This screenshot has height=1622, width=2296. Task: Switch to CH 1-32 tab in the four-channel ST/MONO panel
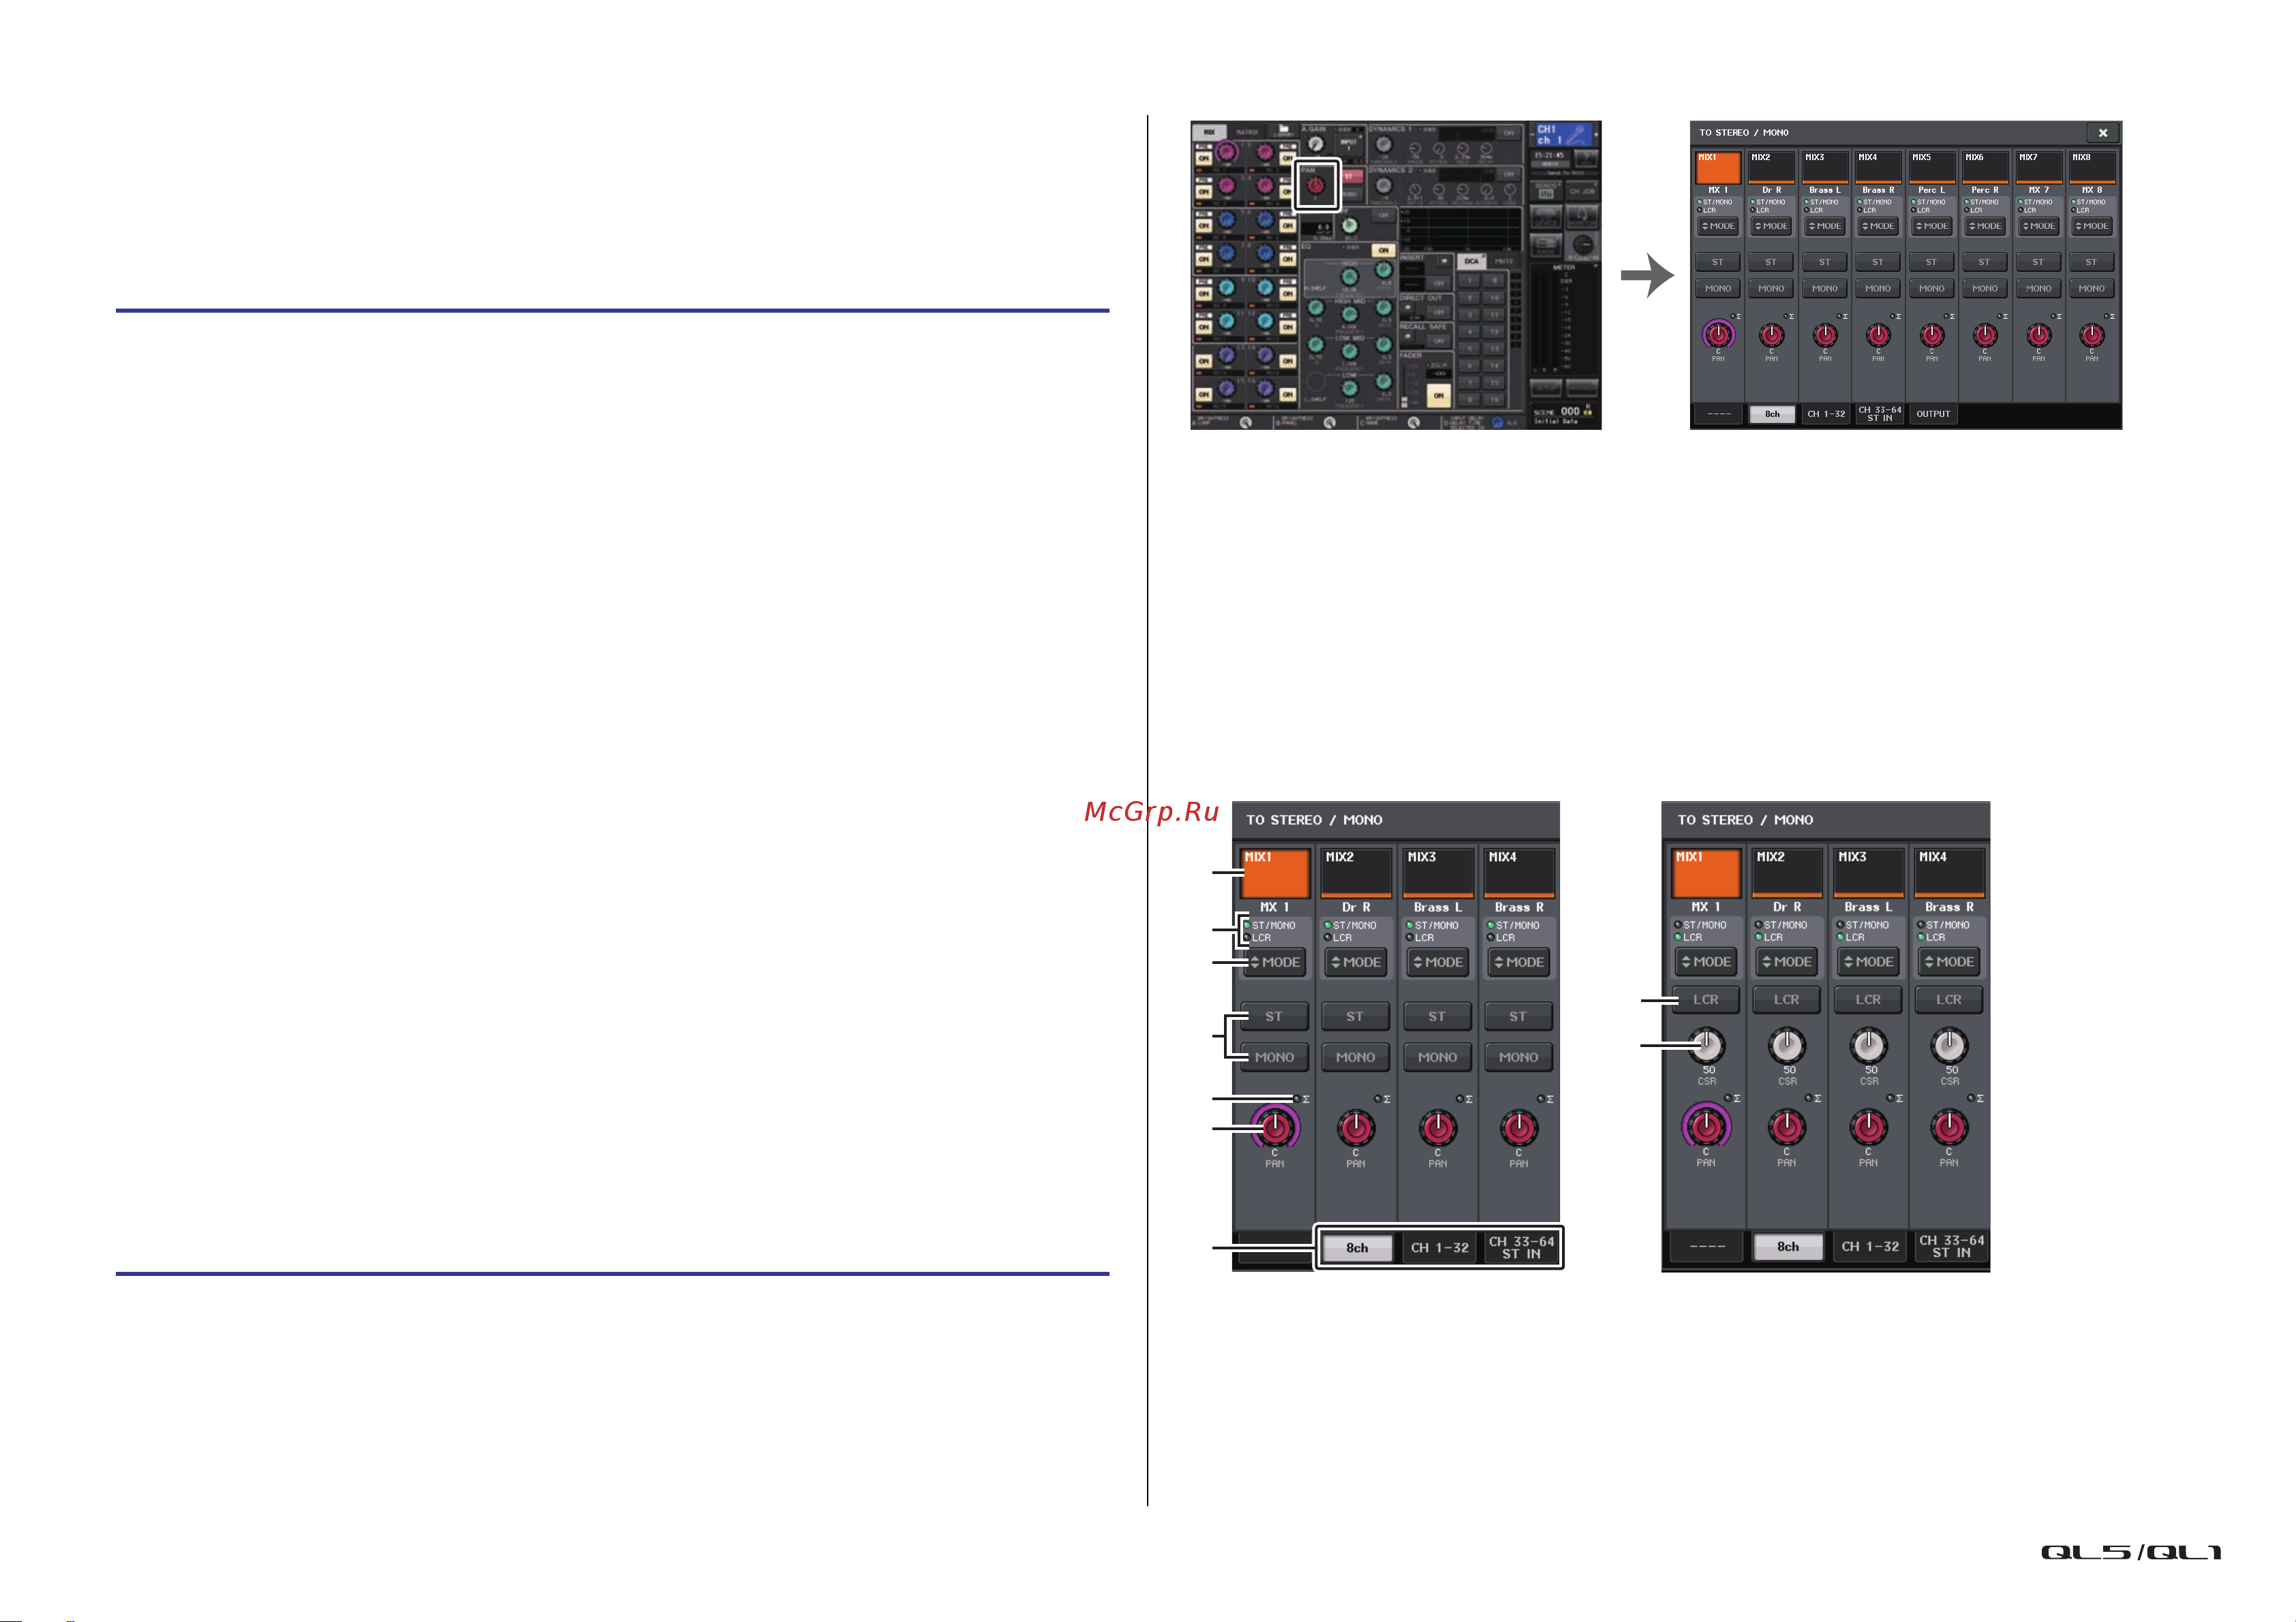click(1440, 1248)
